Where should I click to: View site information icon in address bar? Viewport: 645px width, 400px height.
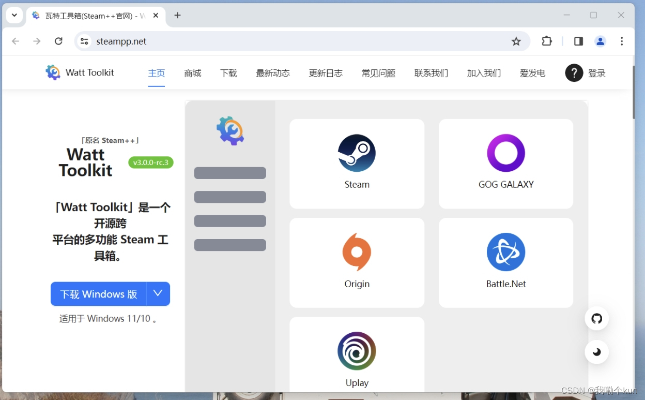click(84, 41)
